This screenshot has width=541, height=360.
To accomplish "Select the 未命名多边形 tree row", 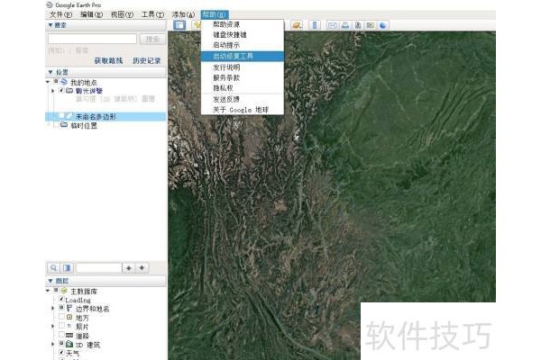I will [x=105, y=116].
